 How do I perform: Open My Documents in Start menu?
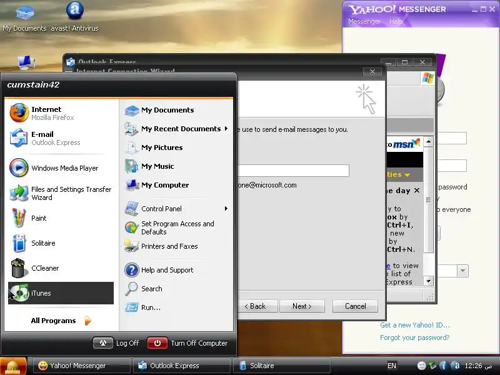pos(176,110)
